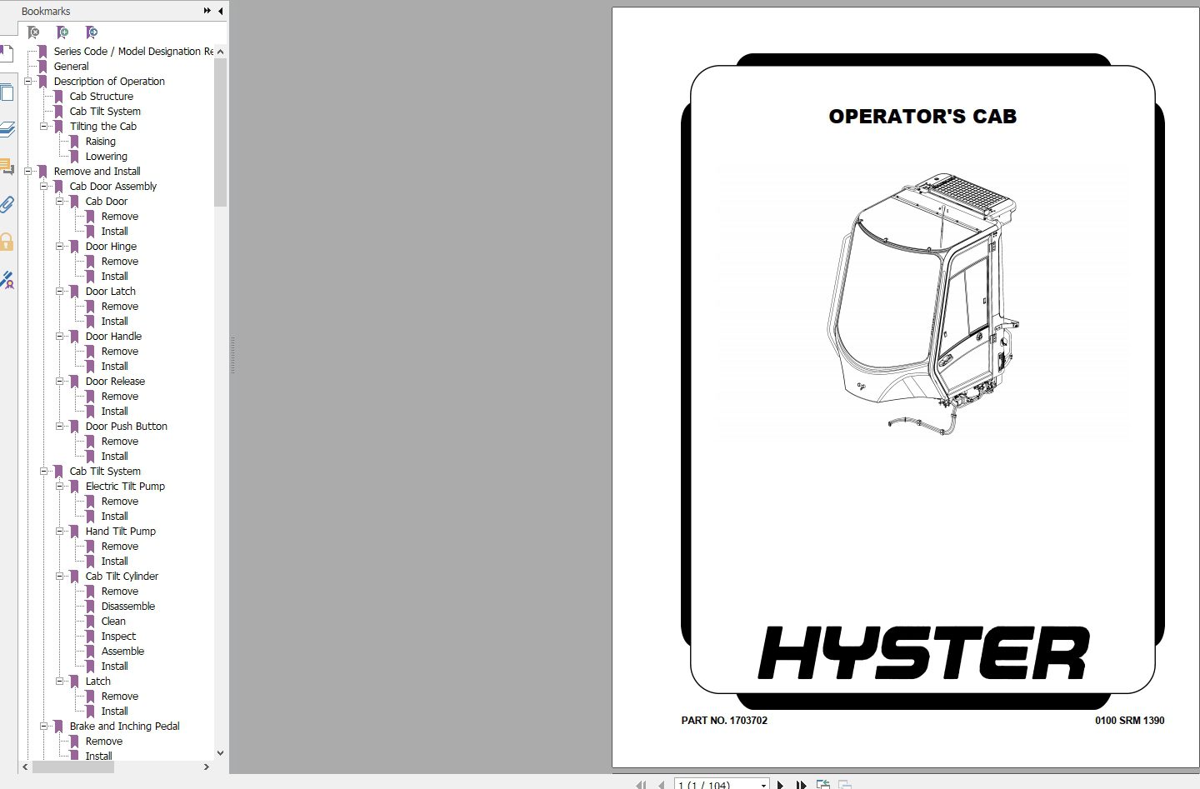The image size is (1200, 789).
Task: Open the page number dropdown
Action: click(762, 785)
